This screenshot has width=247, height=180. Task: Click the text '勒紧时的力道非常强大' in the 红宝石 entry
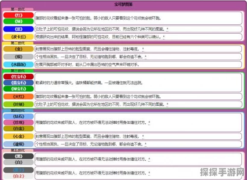point(54,83)
